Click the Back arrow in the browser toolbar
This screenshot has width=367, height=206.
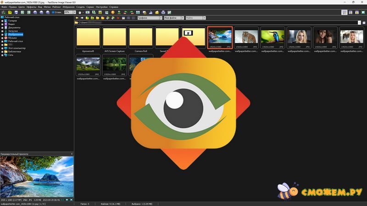coord(77,18)
